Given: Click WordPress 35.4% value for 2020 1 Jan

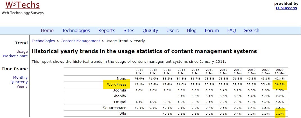Looking at the screenshot, I should click(x=266, y=85).
